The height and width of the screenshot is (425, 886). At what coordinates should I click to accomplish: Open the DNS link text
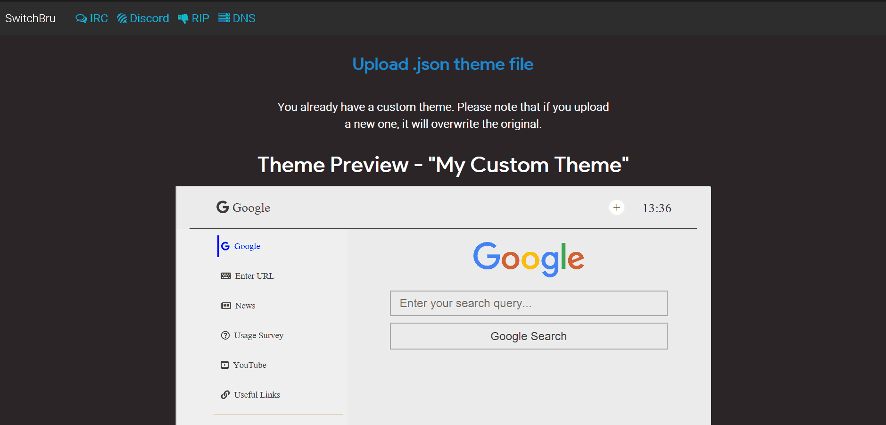244,18
